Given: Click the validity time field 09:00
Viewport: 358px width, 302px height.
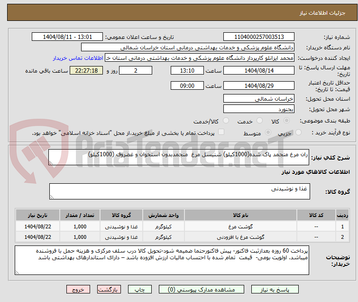Looking at the screenshot, I should point(187,85).
